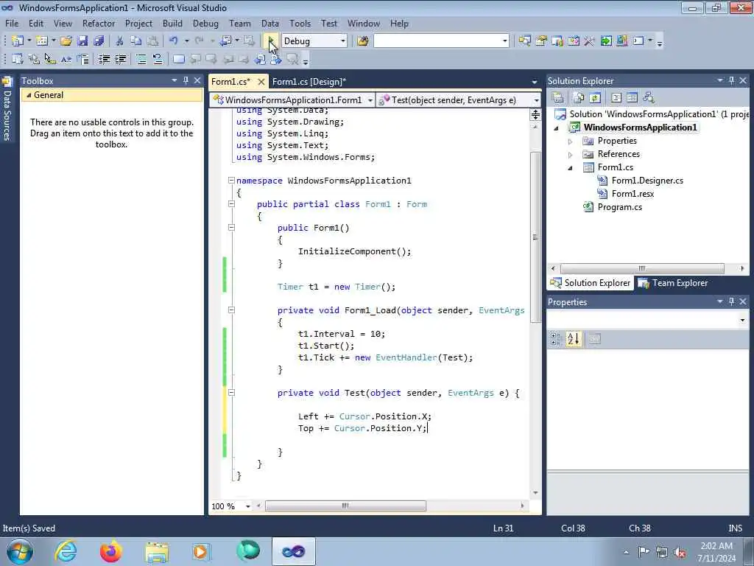The width and height of the screenshot is (754, 566).
Task: Save Form1.cs using the single disk icon
Action: 82,41
